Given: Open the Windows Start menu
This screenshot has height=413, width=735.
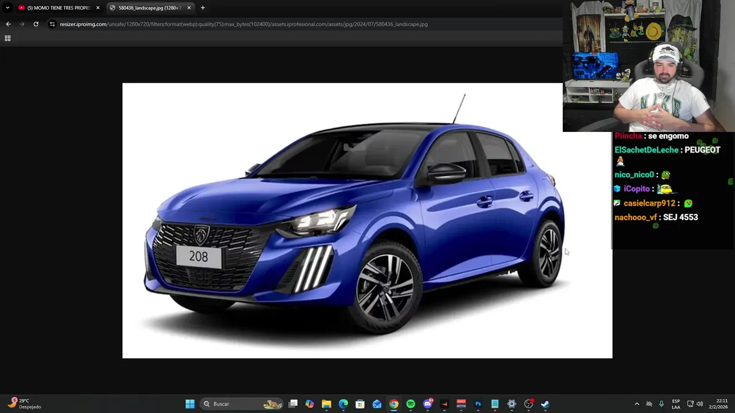Looking at the screenshot, I should [190, 404].
